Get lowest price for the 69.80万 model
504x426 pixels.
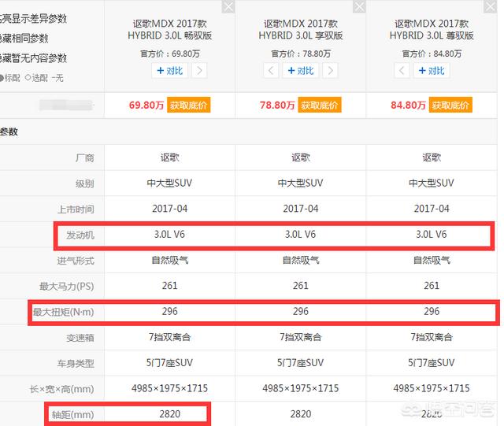tap(189, 106)
